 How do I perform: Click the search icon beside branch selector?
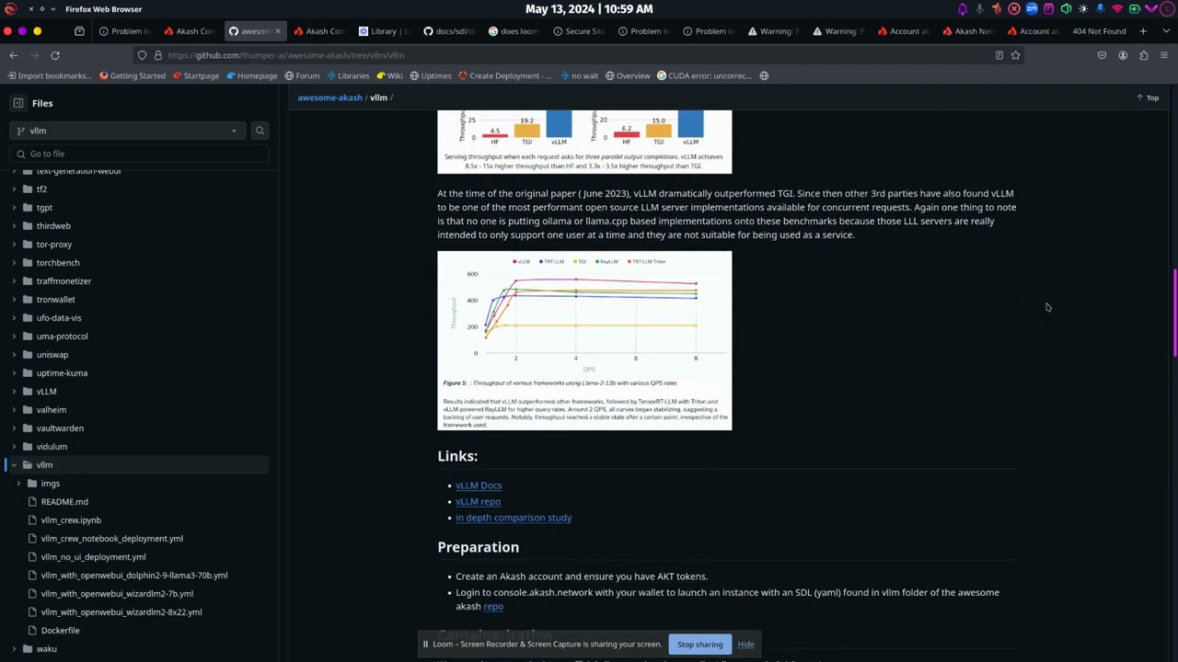(260, 131)
